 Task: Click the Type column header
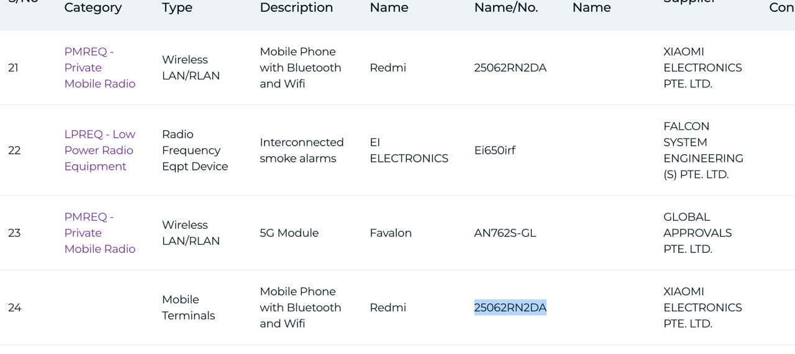click(x=177, y=7)
